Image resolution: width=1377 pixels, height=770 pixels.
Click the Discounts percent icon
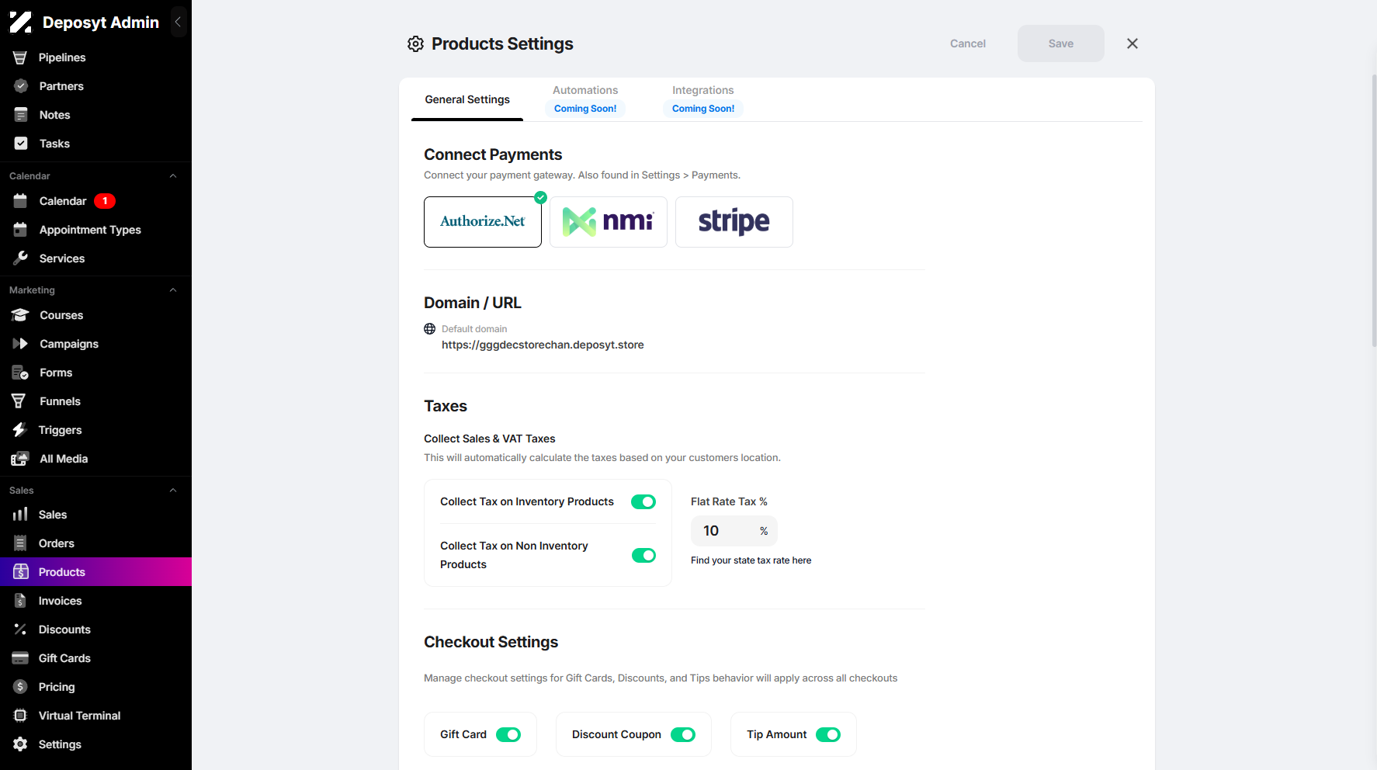coord(20,630)
